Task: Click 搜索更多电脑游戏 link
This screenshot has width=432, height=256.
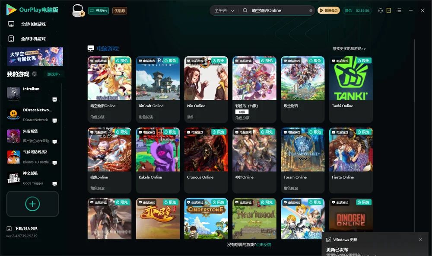Action: [x=349, y=48]
